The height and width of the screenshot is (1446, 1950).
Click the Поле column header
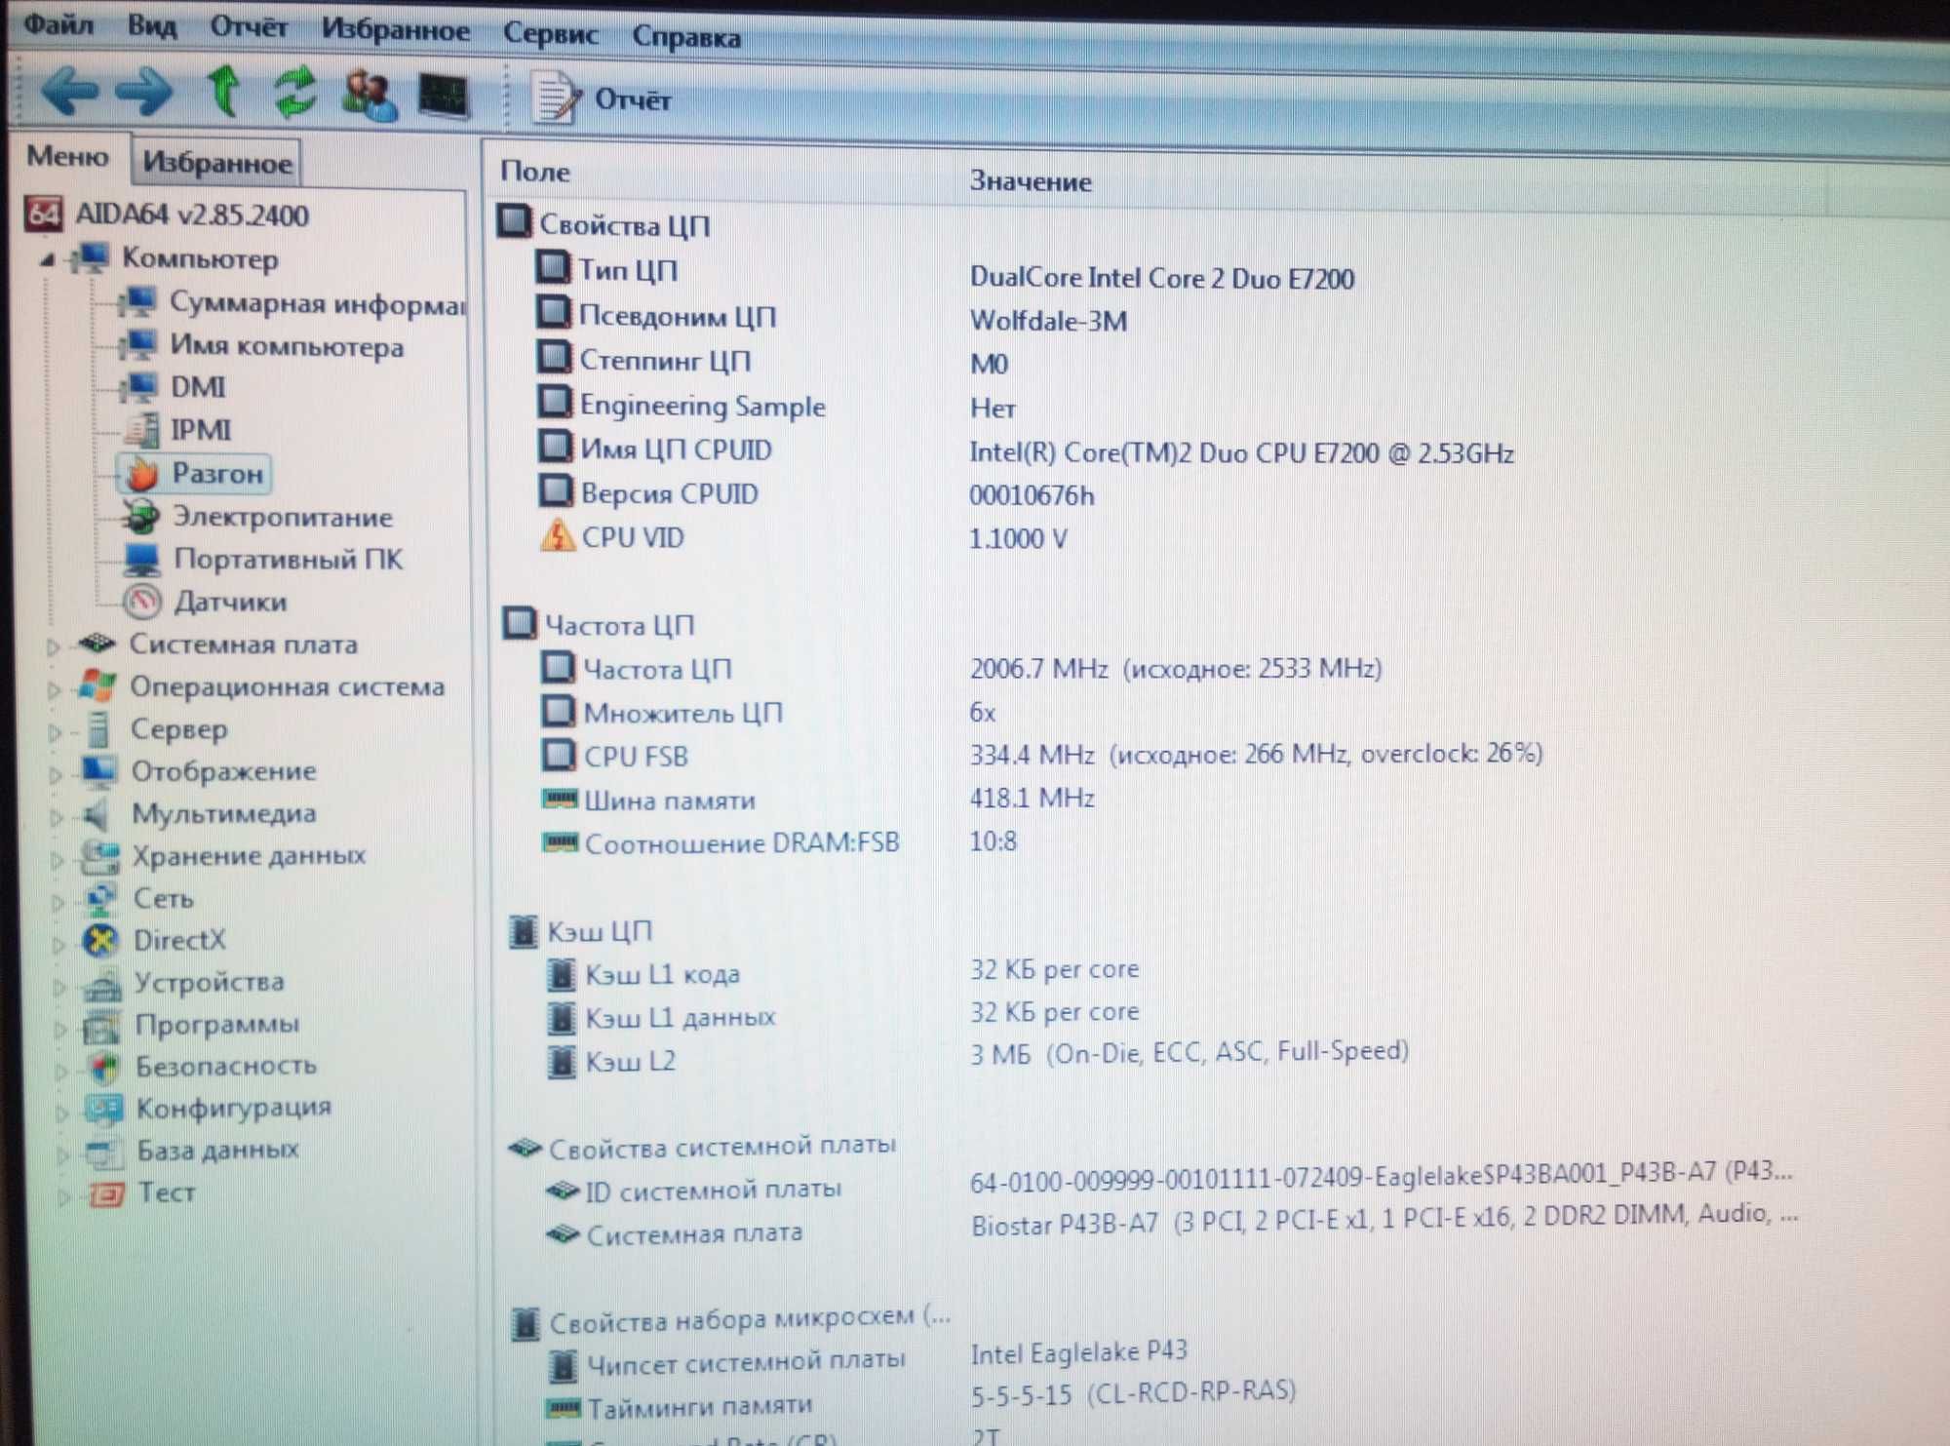[535, 172]
